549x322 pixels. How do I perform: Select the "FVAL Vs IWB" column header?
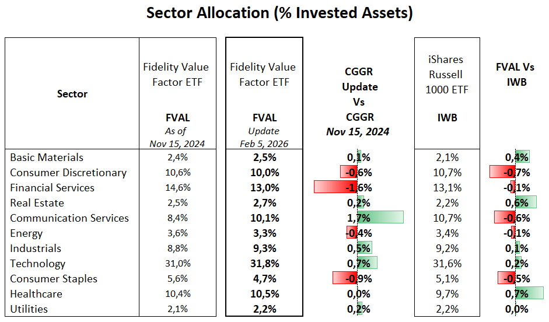pos(515,75)
